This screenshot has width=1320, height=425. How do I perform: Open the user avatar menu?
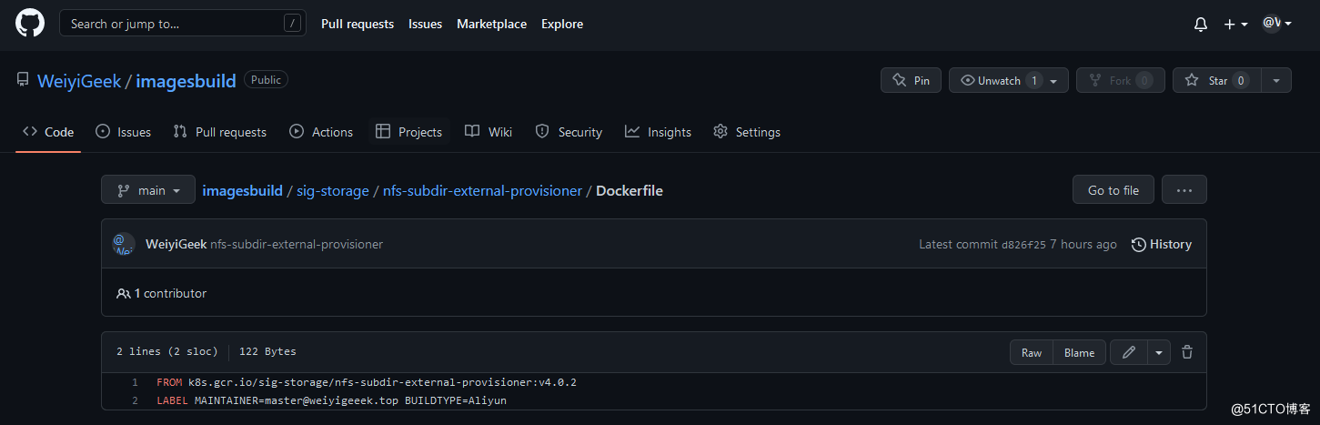pyautogui.click(x=1277, y=24)
